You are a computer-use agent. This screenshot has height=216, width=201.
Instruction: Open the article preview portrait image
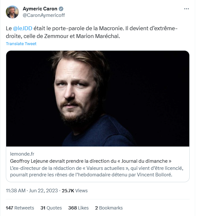point(98,98)
